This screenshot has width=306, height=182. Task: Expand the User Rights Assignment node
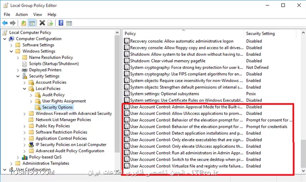(x=31, y=101)
